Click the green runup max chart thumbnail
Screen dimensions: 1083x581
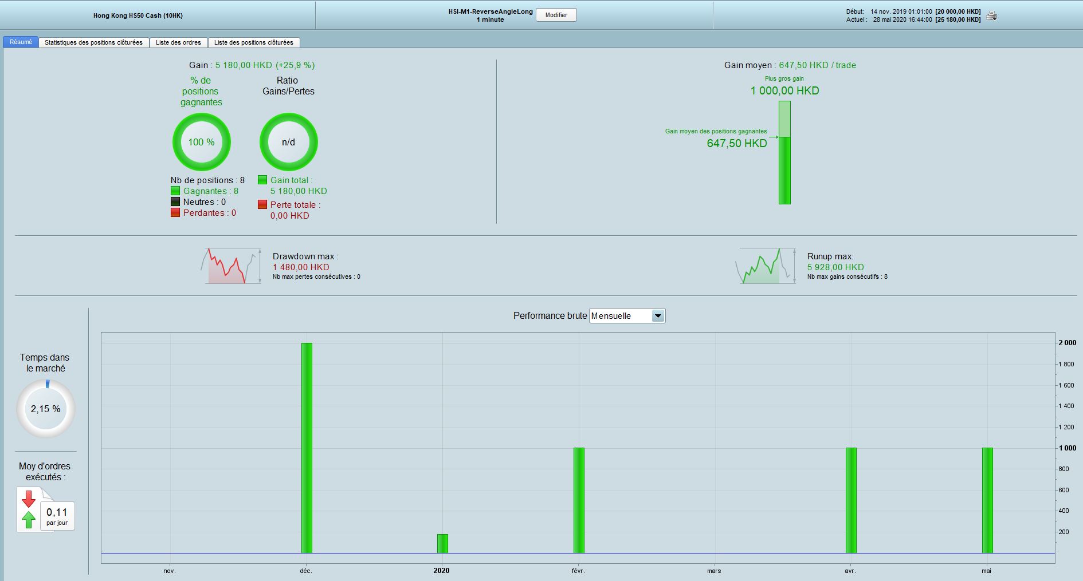tap(766, 266)
